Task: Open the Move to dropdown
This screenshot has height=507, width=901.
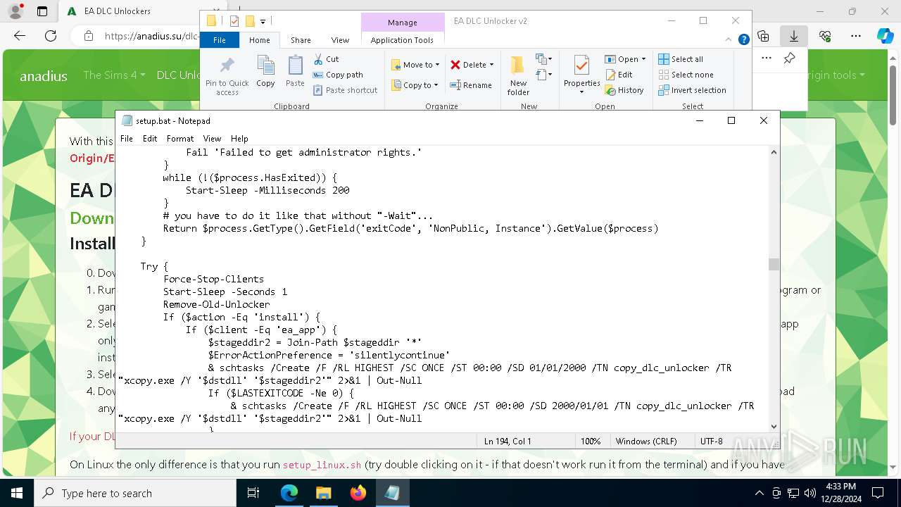Action: click(415, 65)
